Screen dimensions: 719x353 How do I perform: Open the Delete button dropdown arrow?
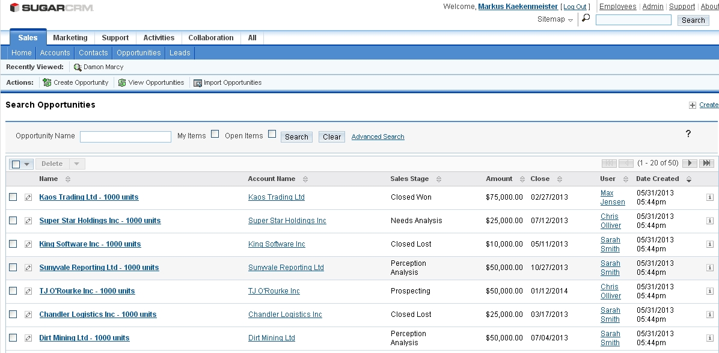tap(76, 164)
